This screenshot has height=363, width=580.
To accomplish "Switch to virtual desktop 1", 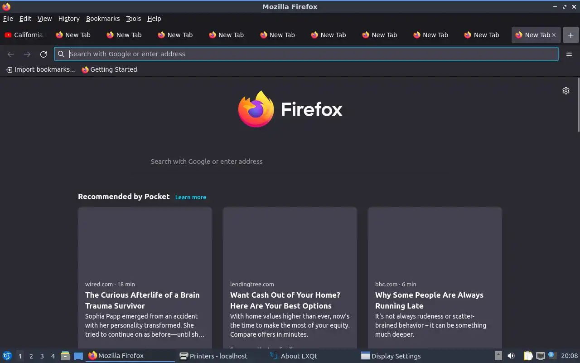I will [x=20, y=356].
